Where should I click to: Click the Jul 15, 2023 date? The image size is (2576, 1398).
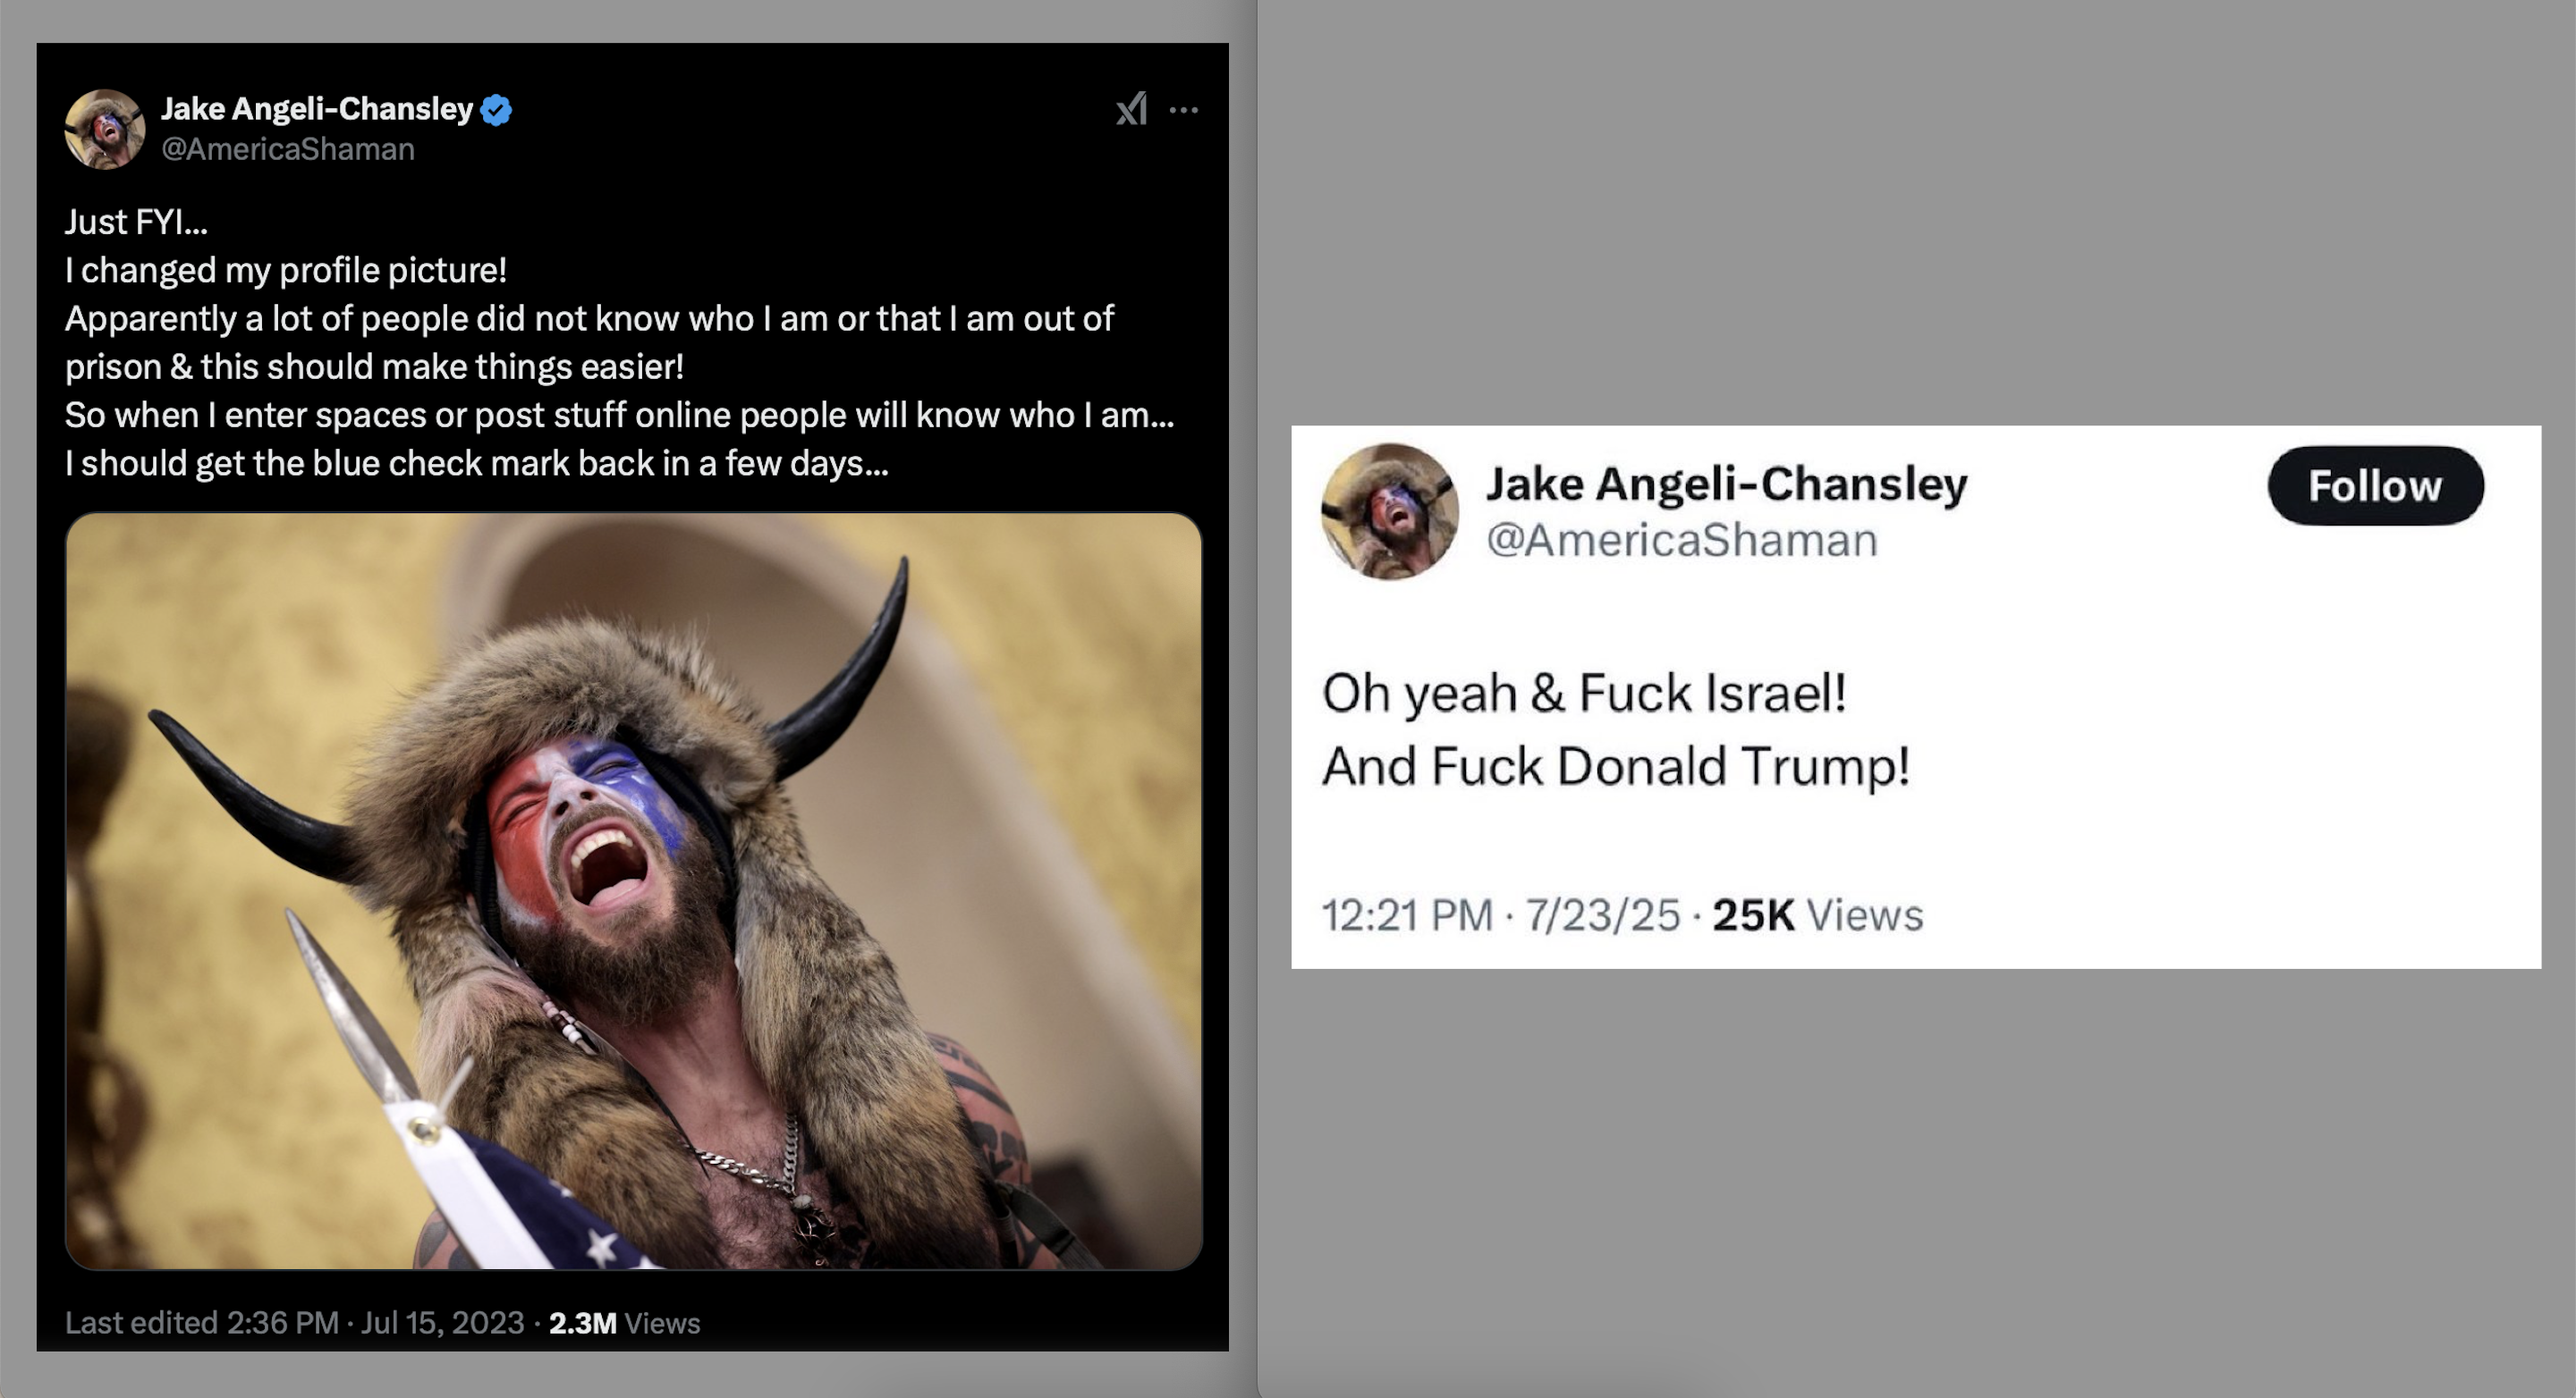tap(442, 1322)
